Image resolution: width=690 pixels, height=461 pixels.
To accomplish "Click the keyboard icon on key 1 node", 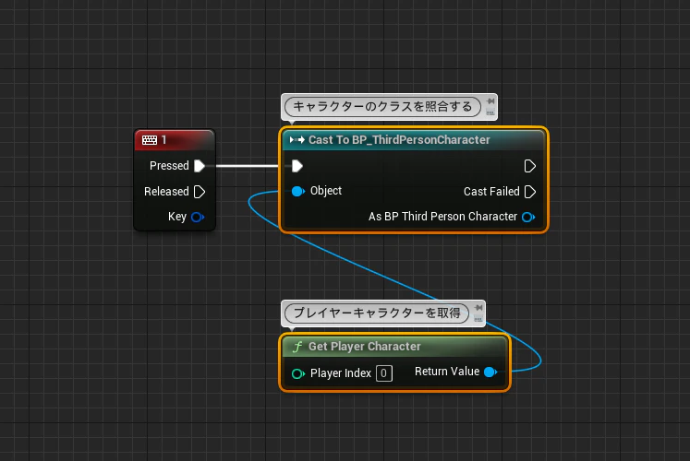I will pyautogui.click(x=150, y=140).
